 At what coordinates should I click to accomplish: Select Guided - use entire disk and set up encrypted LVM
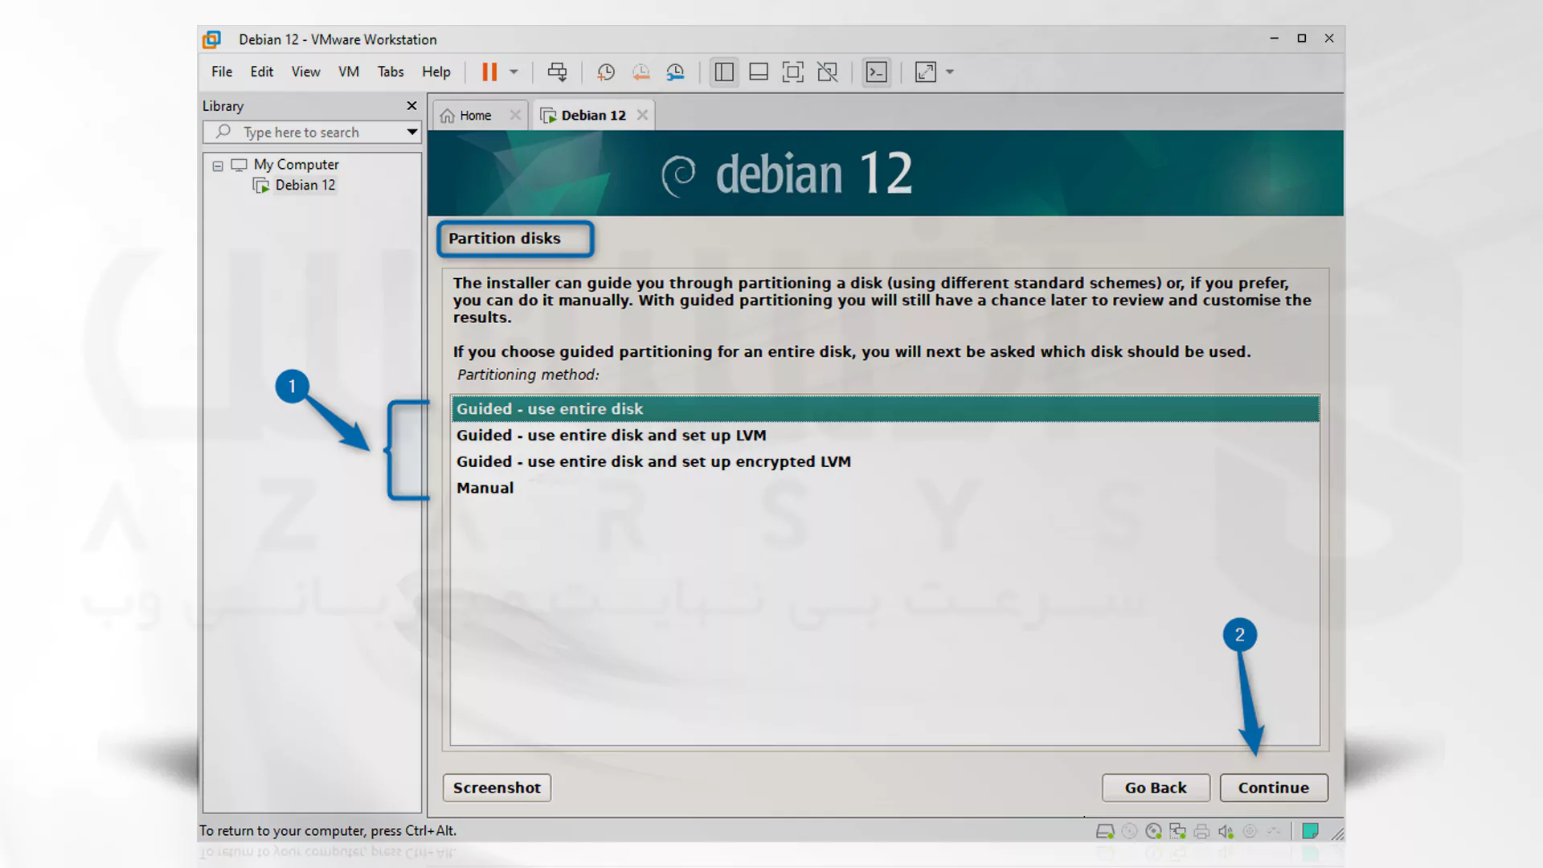pyautogui.click(x=654, y=461)
